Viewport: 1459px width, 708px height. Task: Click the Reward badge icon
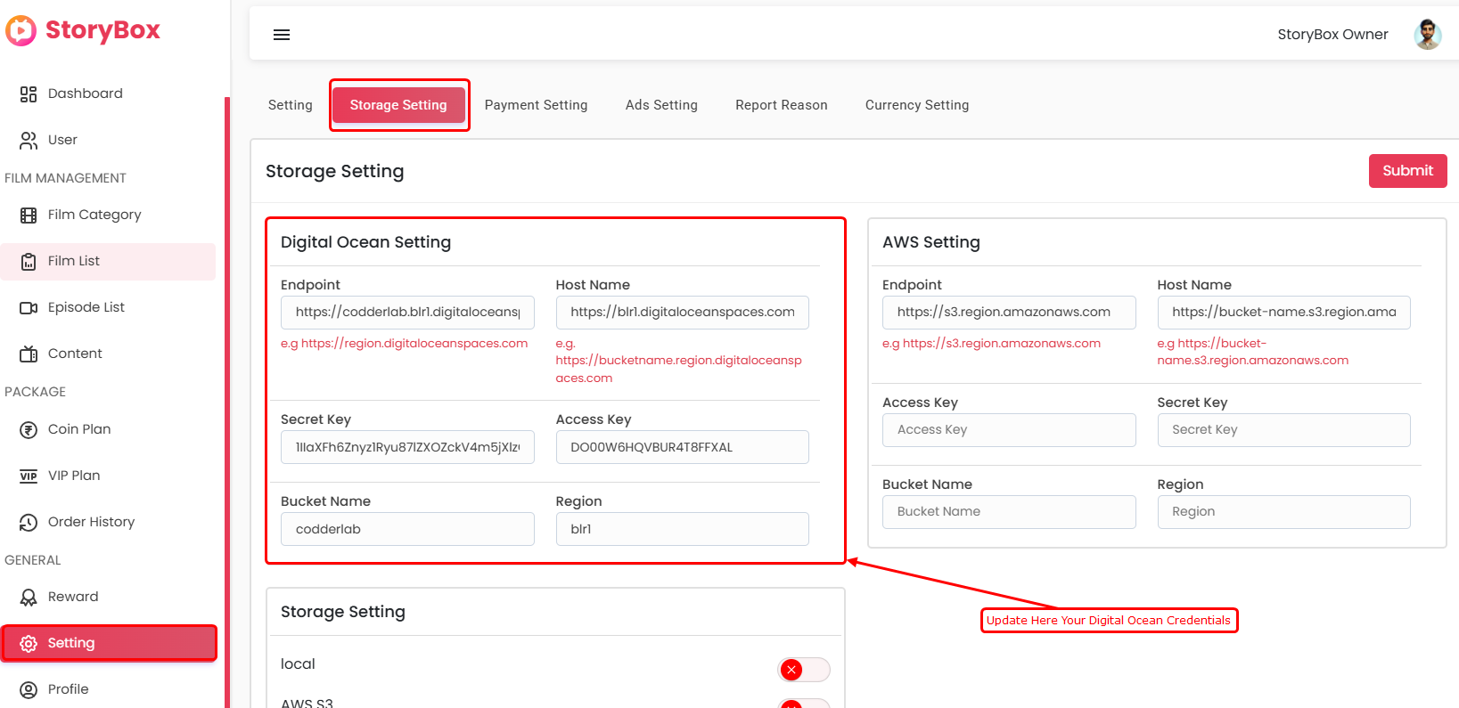point(29,597)
